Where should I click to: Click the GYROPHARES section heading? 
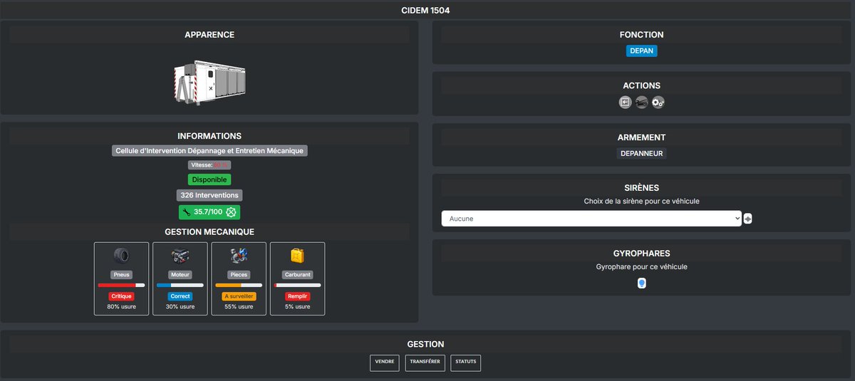click(x=641, y=254)
